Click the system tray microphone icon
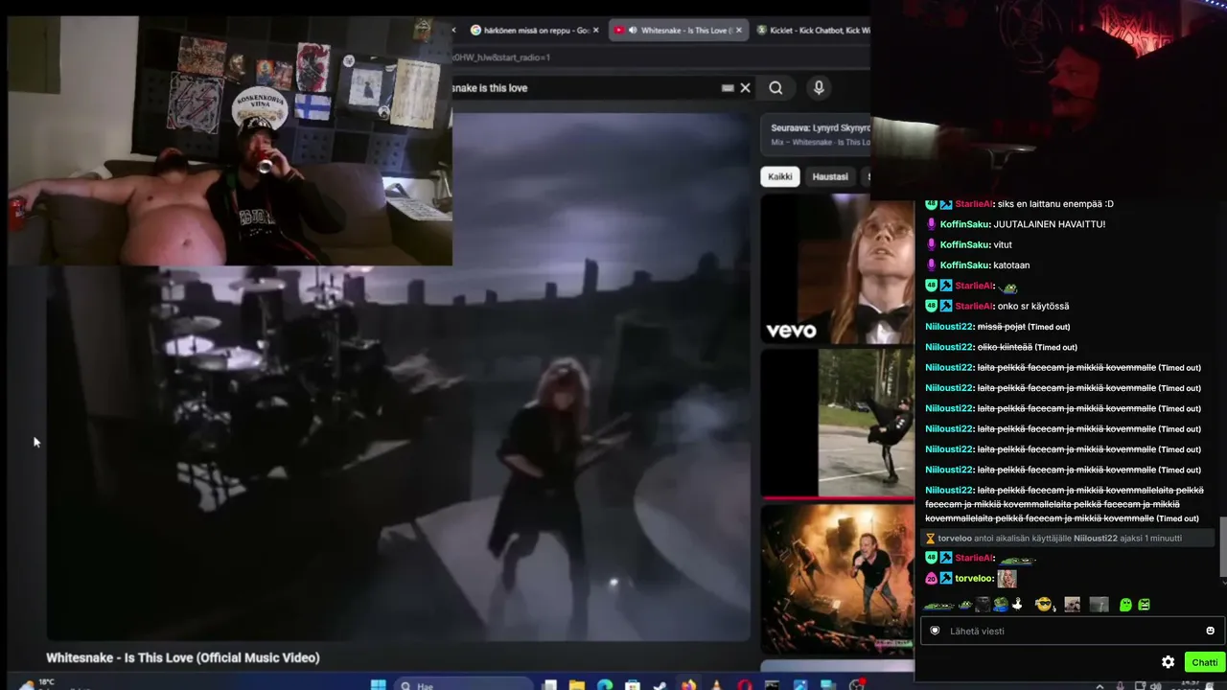The image size is (1227, 690). coord(1120,686)
